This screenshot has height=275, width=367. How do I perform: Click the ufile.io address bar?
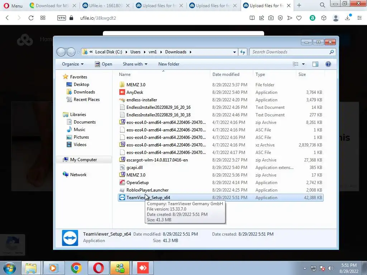click(98, 18)
